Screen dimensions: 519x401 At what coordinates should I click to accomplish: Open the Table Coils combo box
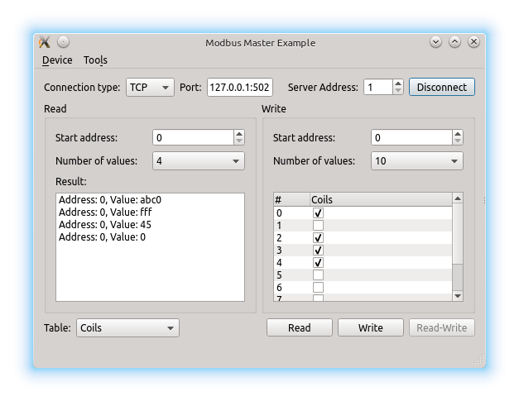(x=127, y=328)
